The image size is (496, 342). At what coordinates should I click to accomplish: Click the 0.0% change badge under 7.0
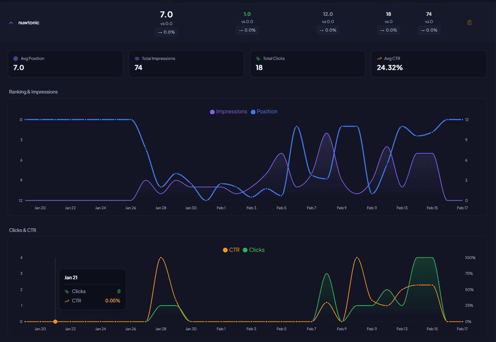pos(166,32)
